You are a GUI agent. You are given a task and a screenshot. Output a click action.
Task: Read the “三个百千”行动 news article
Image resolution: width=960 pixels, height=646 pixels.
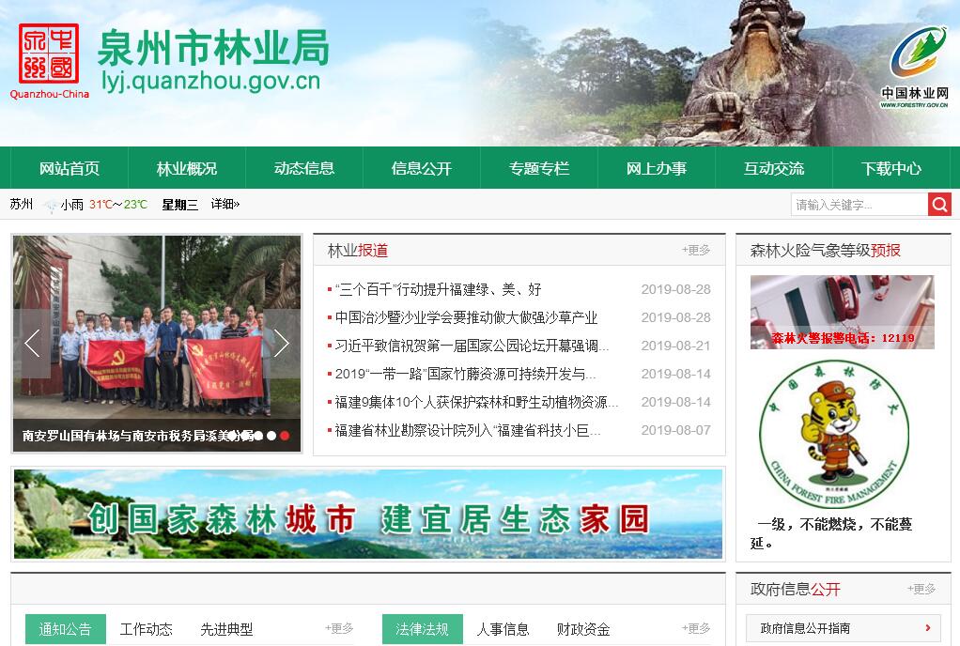(x=438, y=289)
